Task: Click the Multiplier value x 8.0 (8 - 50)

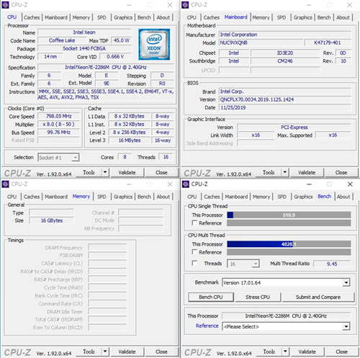Action: 59,125
